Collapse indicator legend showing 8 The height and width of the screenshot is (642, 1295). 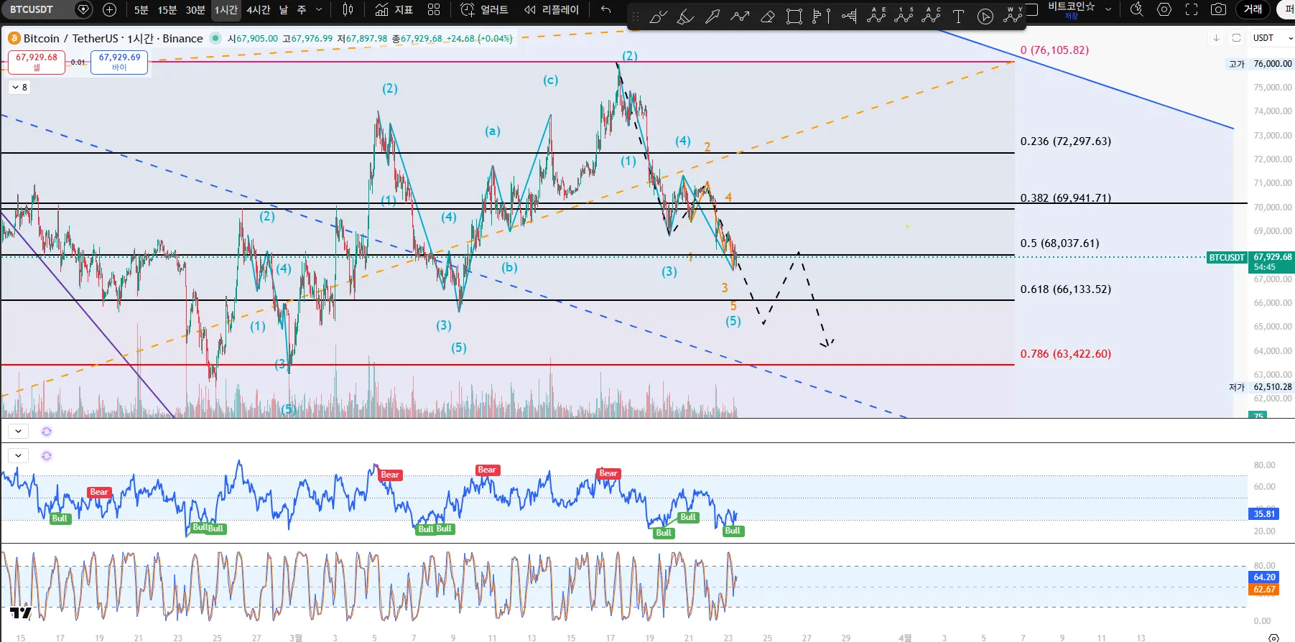pos(19,87)
